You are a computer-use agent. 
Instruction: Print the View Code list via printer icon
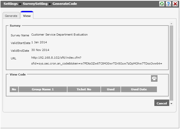pyautogui.click(x=154, y=79)
